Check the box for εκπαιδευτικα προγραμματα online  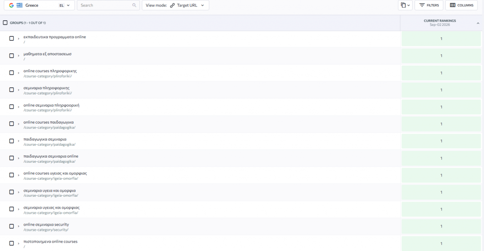[11, 39]
